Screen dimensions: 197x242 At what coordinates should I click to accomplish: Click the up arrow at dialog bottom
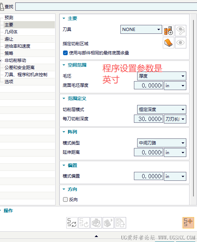pyautogui.click(x=96, y=236)
